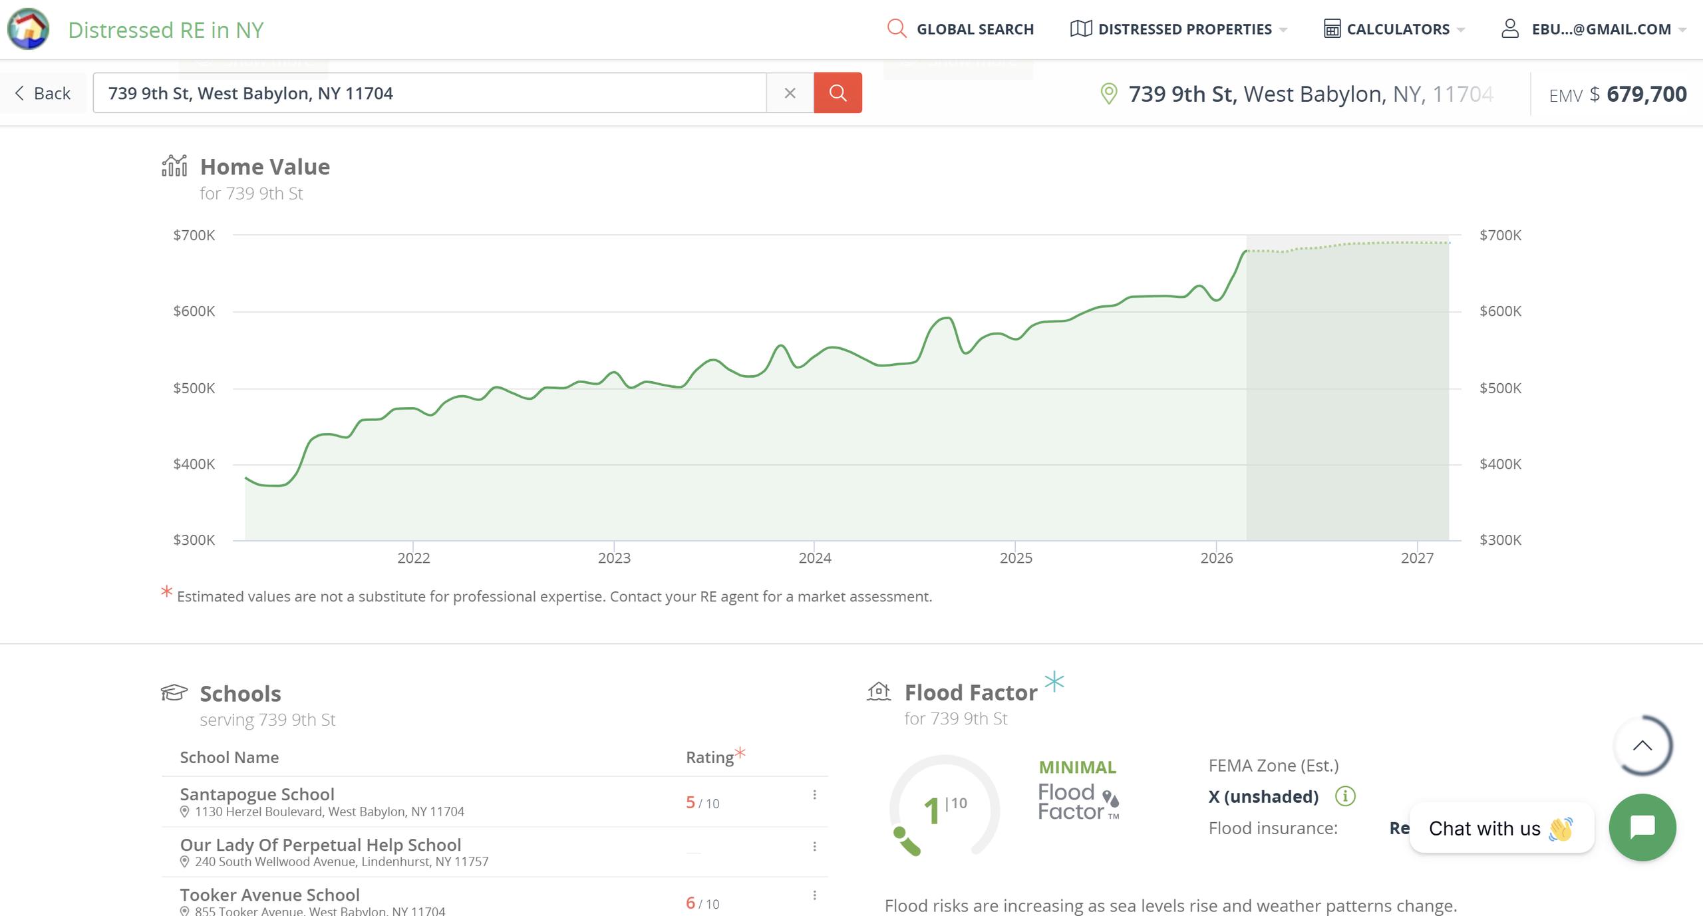This screenshot has width=1703, height=916.
Task: Open Our Lady Of Perpetual Help options
Action: point(814,846)
